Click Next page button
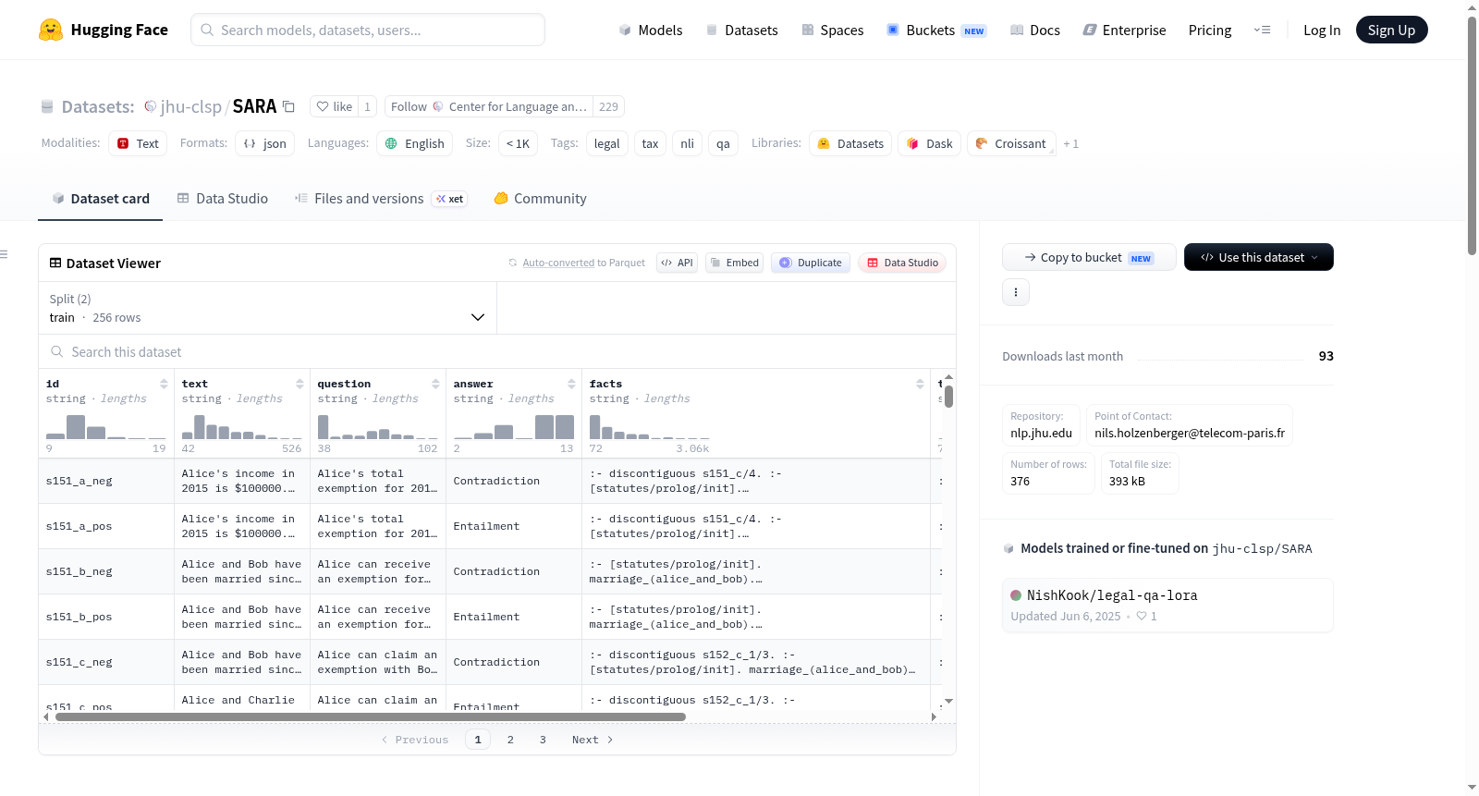 (x=593, y=740)
